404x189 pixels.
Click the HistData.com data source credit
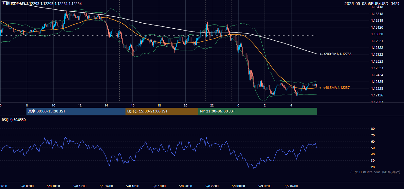375,172
